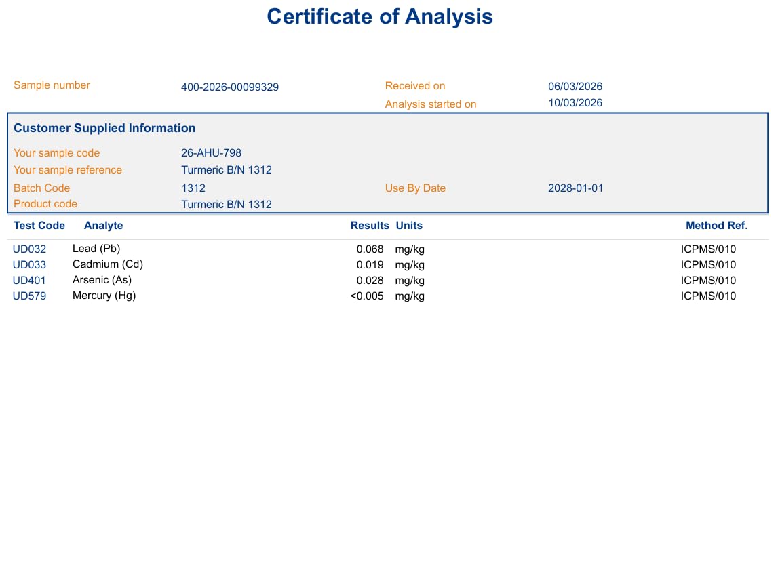Click the Received on label
Viewport: 778px width, 570px height.
tap(415, 86)
